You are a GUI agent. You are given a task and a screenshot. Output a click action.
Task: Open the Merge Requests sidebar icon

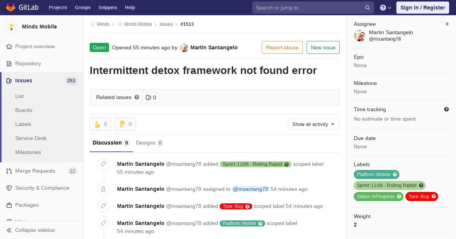pos(9,171)
